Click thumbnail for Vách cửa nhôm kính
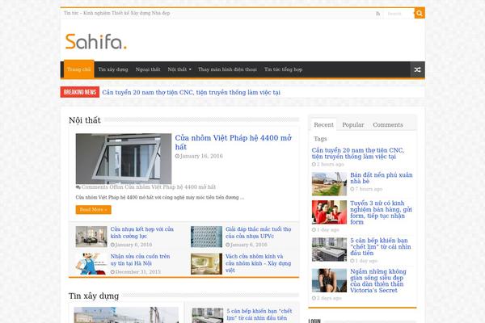The width and height of the screenshot is (485, 323). (206, 264)
